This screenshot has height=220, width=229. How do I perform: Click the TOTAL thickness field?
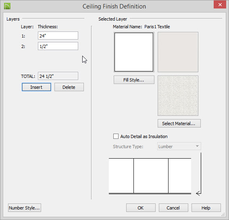(x=58, y=76)
